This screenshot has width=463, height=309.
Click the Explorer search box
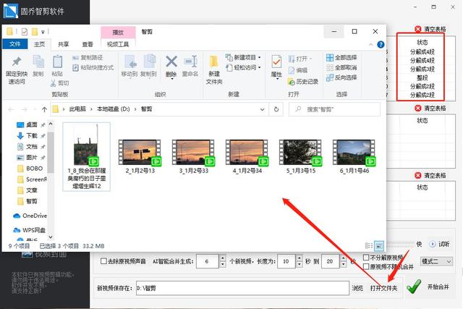click(334, 109)
